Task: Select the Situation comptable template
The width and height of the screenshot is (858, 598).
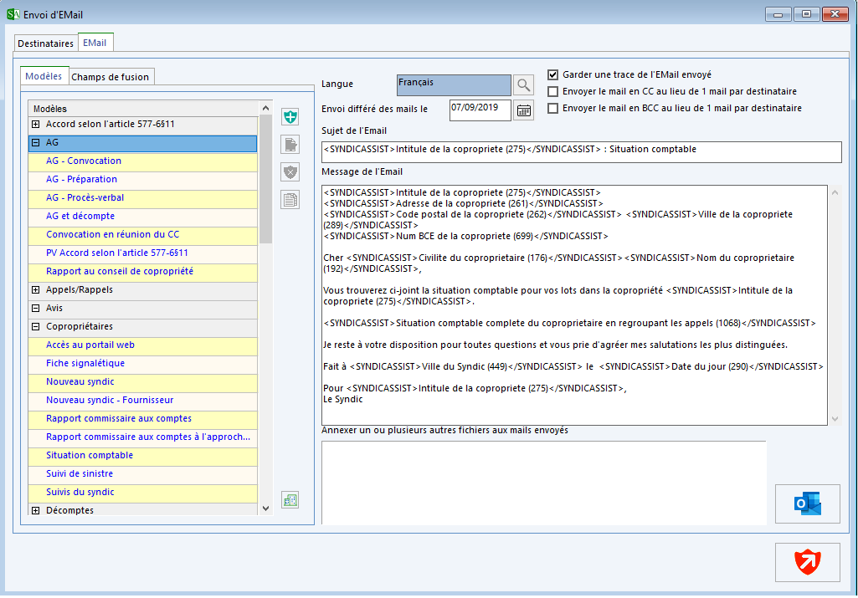Action: point(143,455)
